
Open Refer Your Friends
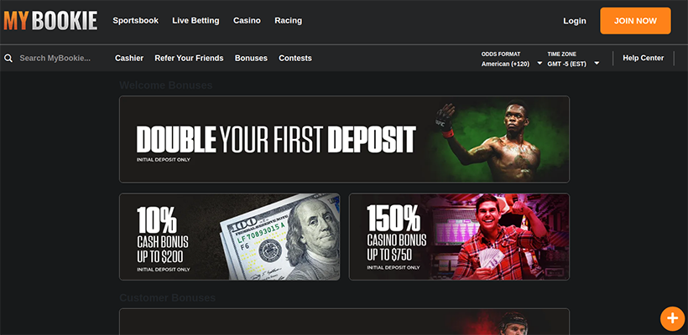point(189,59)
